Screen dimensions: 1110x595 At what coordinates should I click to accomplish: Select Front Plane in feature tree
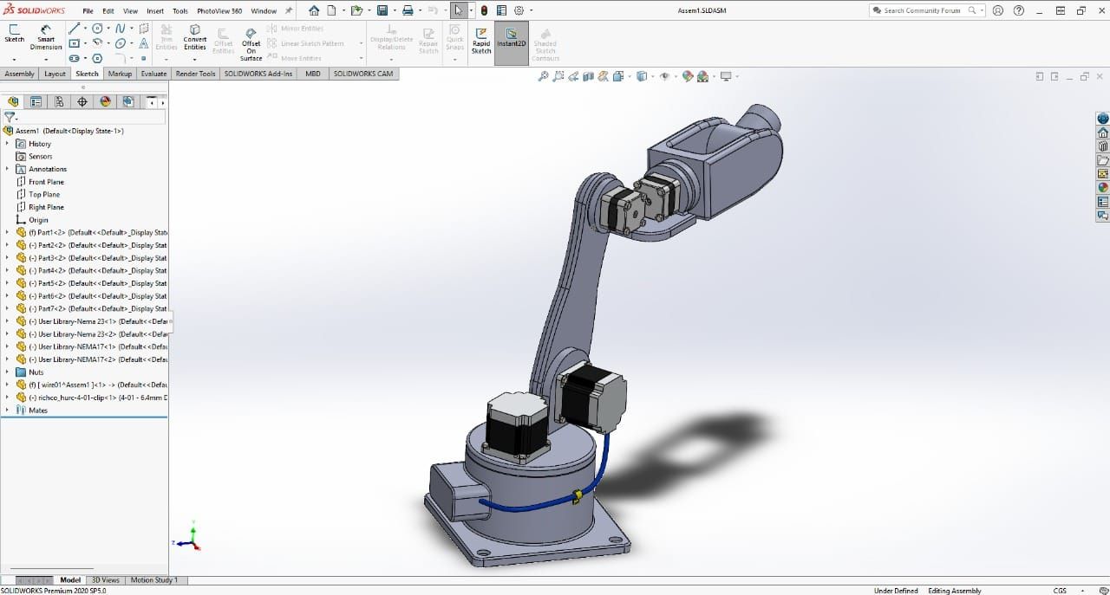coord(46,182)
